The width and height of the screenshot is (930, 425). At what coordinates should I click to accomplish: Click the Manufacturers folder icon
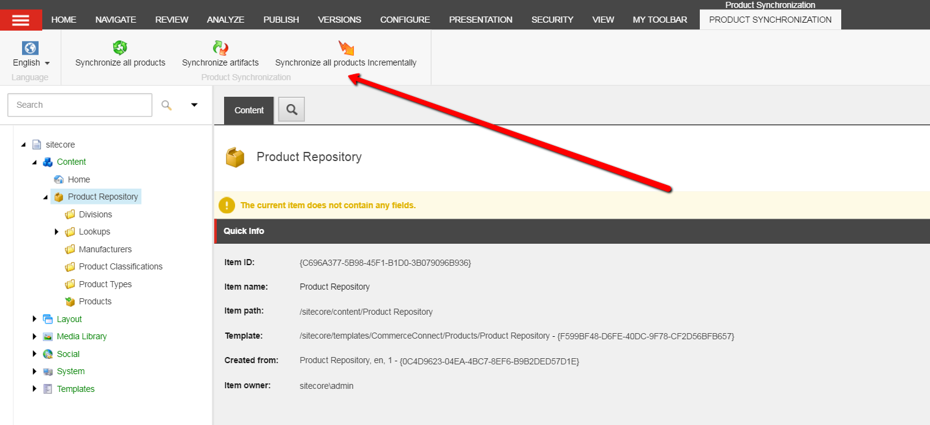point(70,249)
